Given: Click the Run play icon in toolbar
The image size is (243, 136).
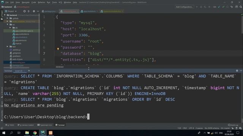Looking at the screenshot, I should coord(197,7).
